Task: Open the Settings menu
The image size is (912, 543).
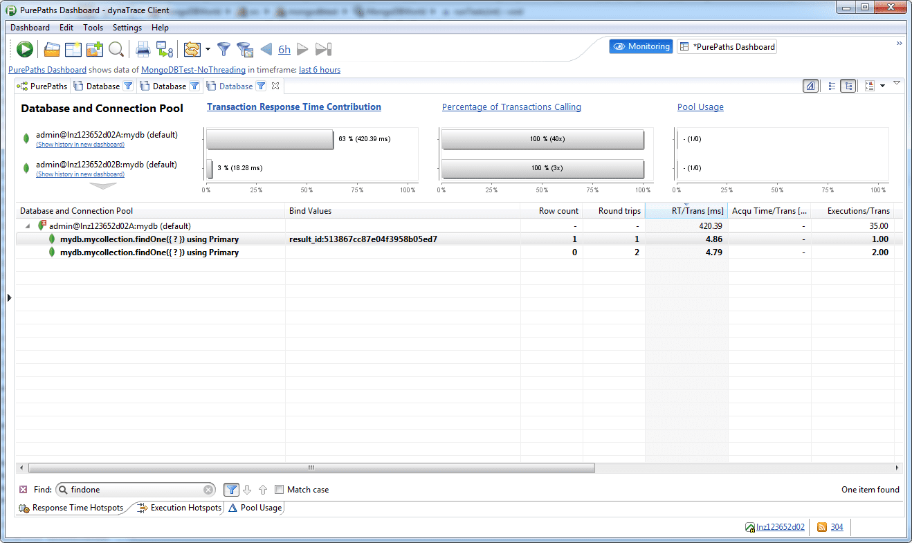Action: (127, 28)
